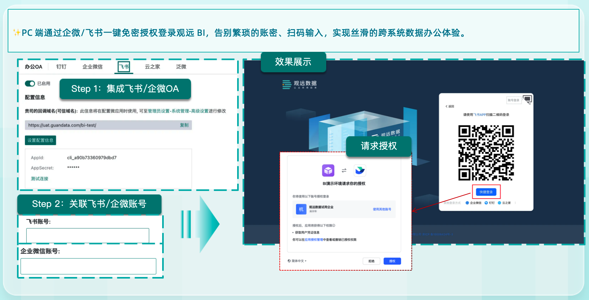Click the permissions info circle icon
The width and height of the screenshot is (589, 300).
tap(334, 225)
